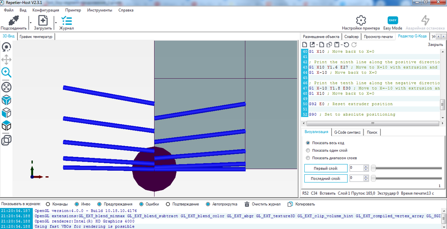Switch to 'Просмотр печати' tab
Screen dimensions: 447x229
click(x=378, y=36)
